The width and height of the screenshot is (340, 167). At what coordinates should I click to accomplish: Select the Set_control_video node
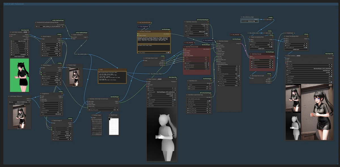82,54
